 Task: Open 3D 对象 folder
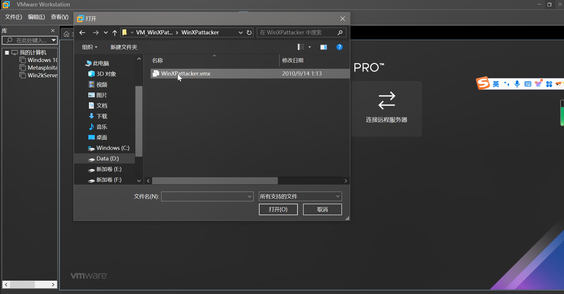click(x=102, y=74)
